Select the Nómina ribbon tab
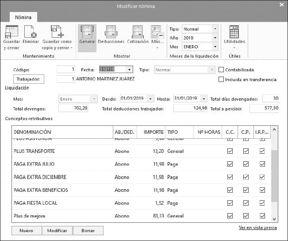This screenshot has height=241, width=288. (x=23, y=17)
